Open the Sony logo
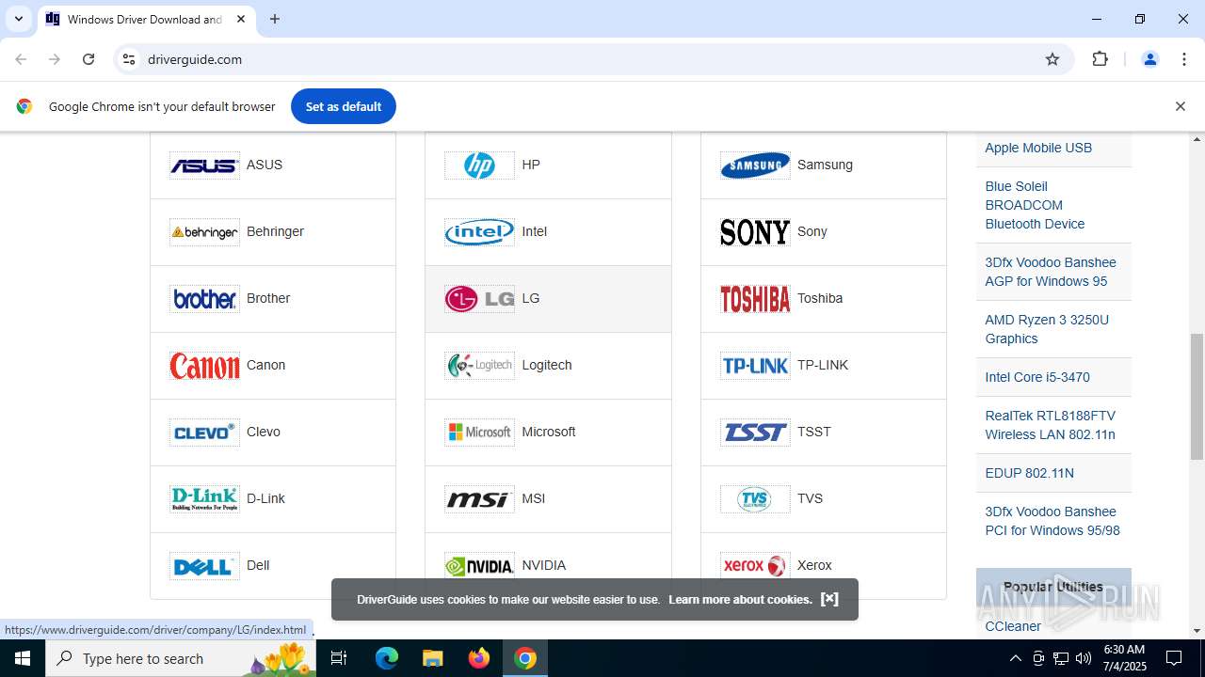 point(755,232)
